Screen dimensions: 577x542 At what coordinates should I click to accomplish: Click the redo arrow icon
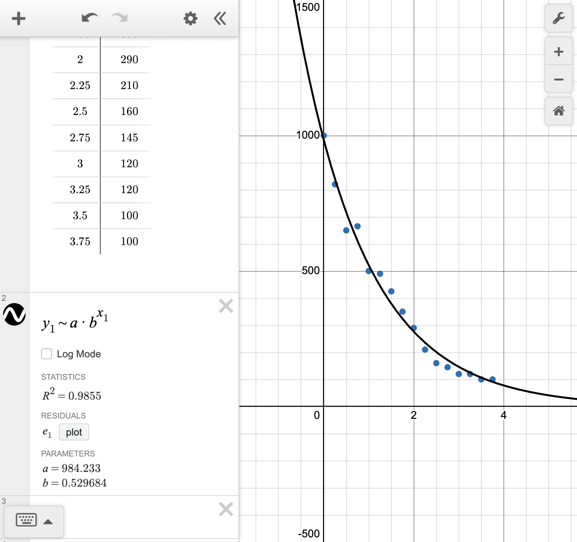[x=119, y=18]
